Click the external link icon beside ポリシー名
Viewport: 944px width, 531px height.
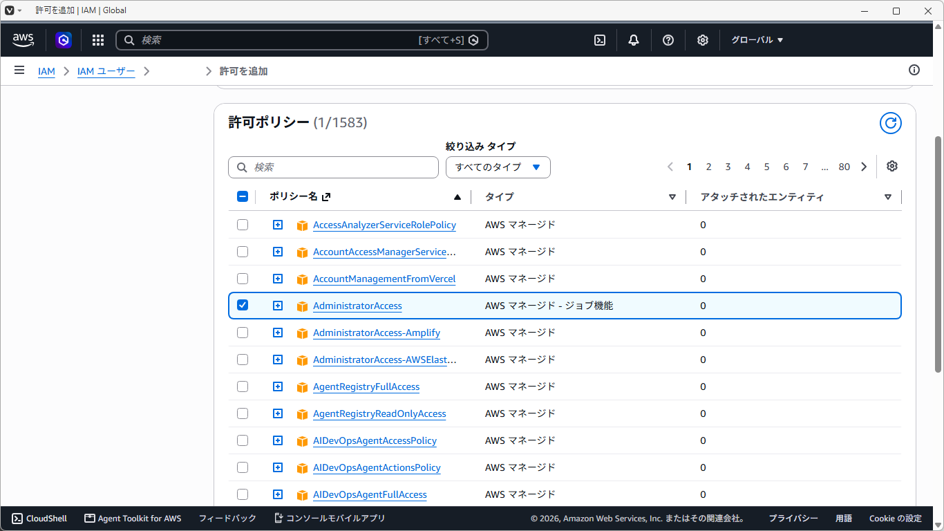coord(326,197)
